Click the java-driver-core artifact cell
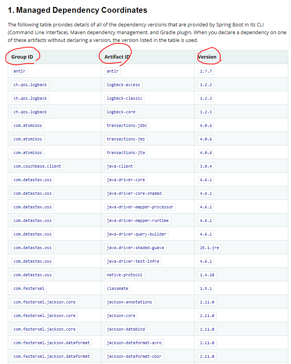The width and height of the screenshot is (291, 364). coord(126,180)
